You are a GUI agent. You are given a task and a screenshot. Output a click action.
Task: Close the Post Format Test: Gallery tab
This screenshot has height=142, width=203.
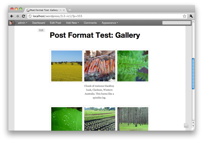pos(64,10)
